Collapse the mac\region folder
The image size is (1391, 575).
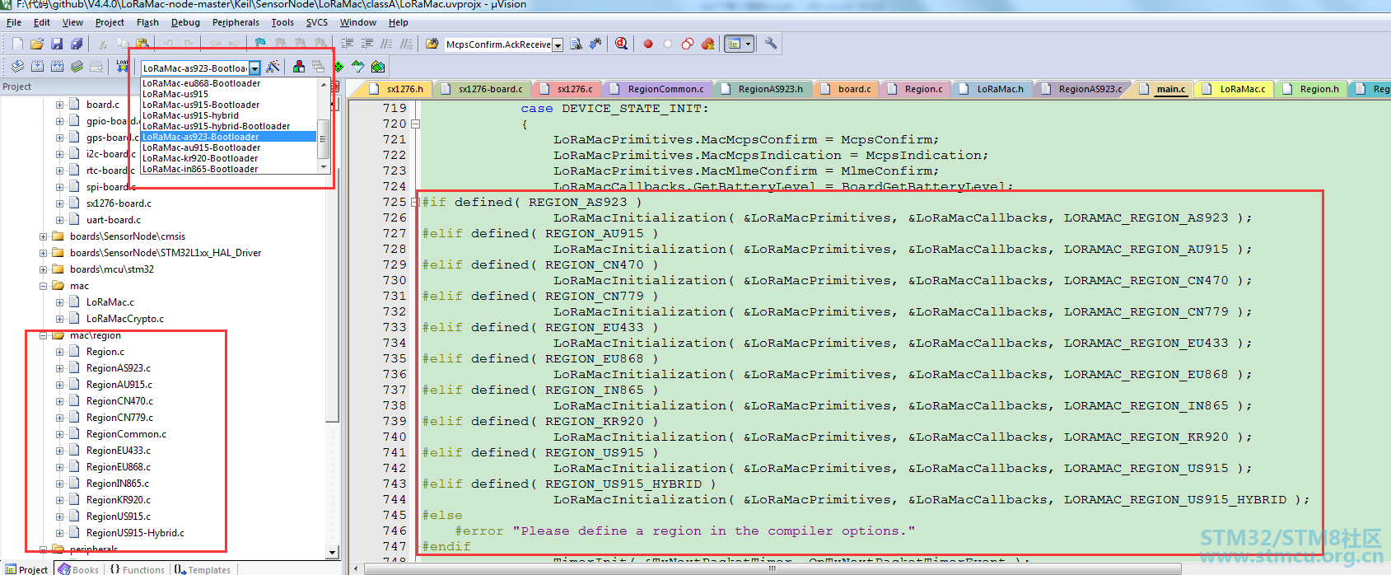point(44,335)
